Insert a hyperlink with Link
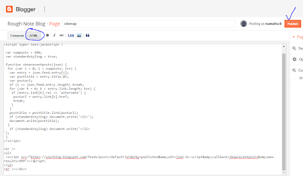This screenshot has width=303, height=176. tap(71, 35)
